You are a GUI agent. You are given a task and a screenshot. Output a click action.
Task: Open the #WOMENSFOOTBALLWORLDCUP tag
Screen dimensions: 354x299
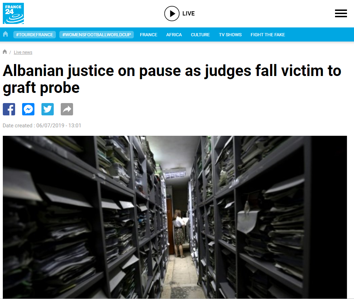point(97,34)
